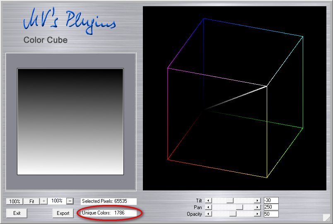The width and height of the screenshot is (333, 224).
Task: Click the Selected Pixels: 65535 readout
Action: [x=109, y=201]
